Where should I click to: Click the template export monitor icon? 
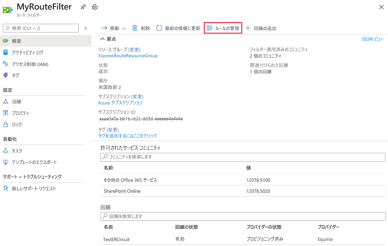coord(5,162)
